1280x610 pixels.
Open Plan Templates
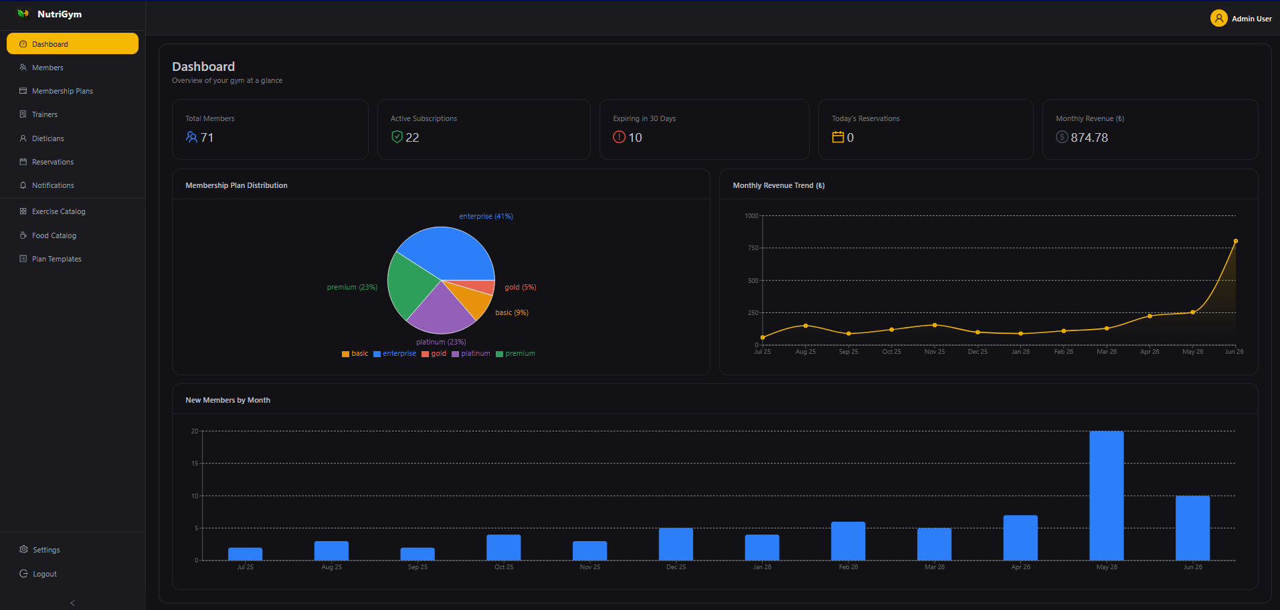pos(72,259)
